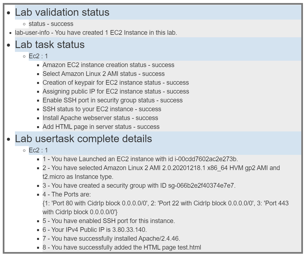Click the lab-user-info message line

pyautogui.click(x=96, y=33)
